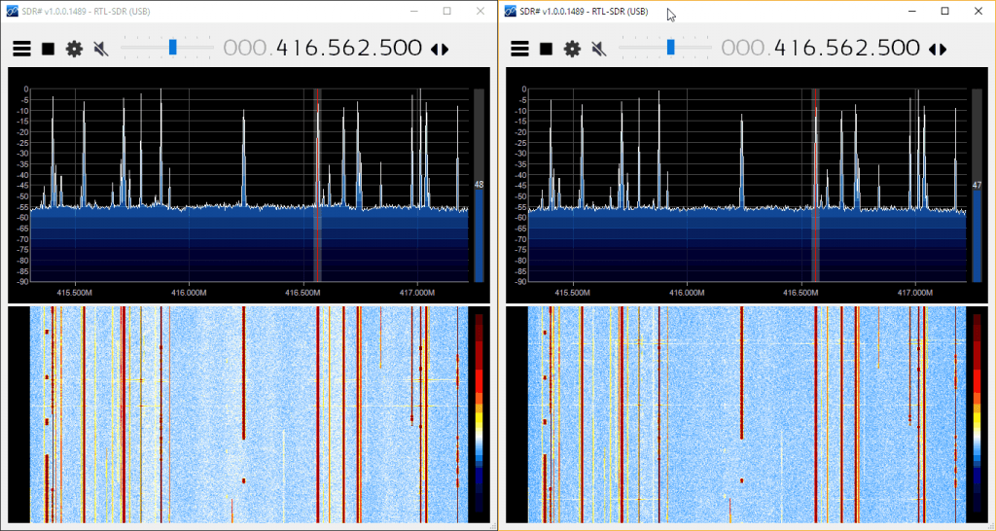Click frequency display 416.562.500 in left window
The image size is (996, 531).
349,48
